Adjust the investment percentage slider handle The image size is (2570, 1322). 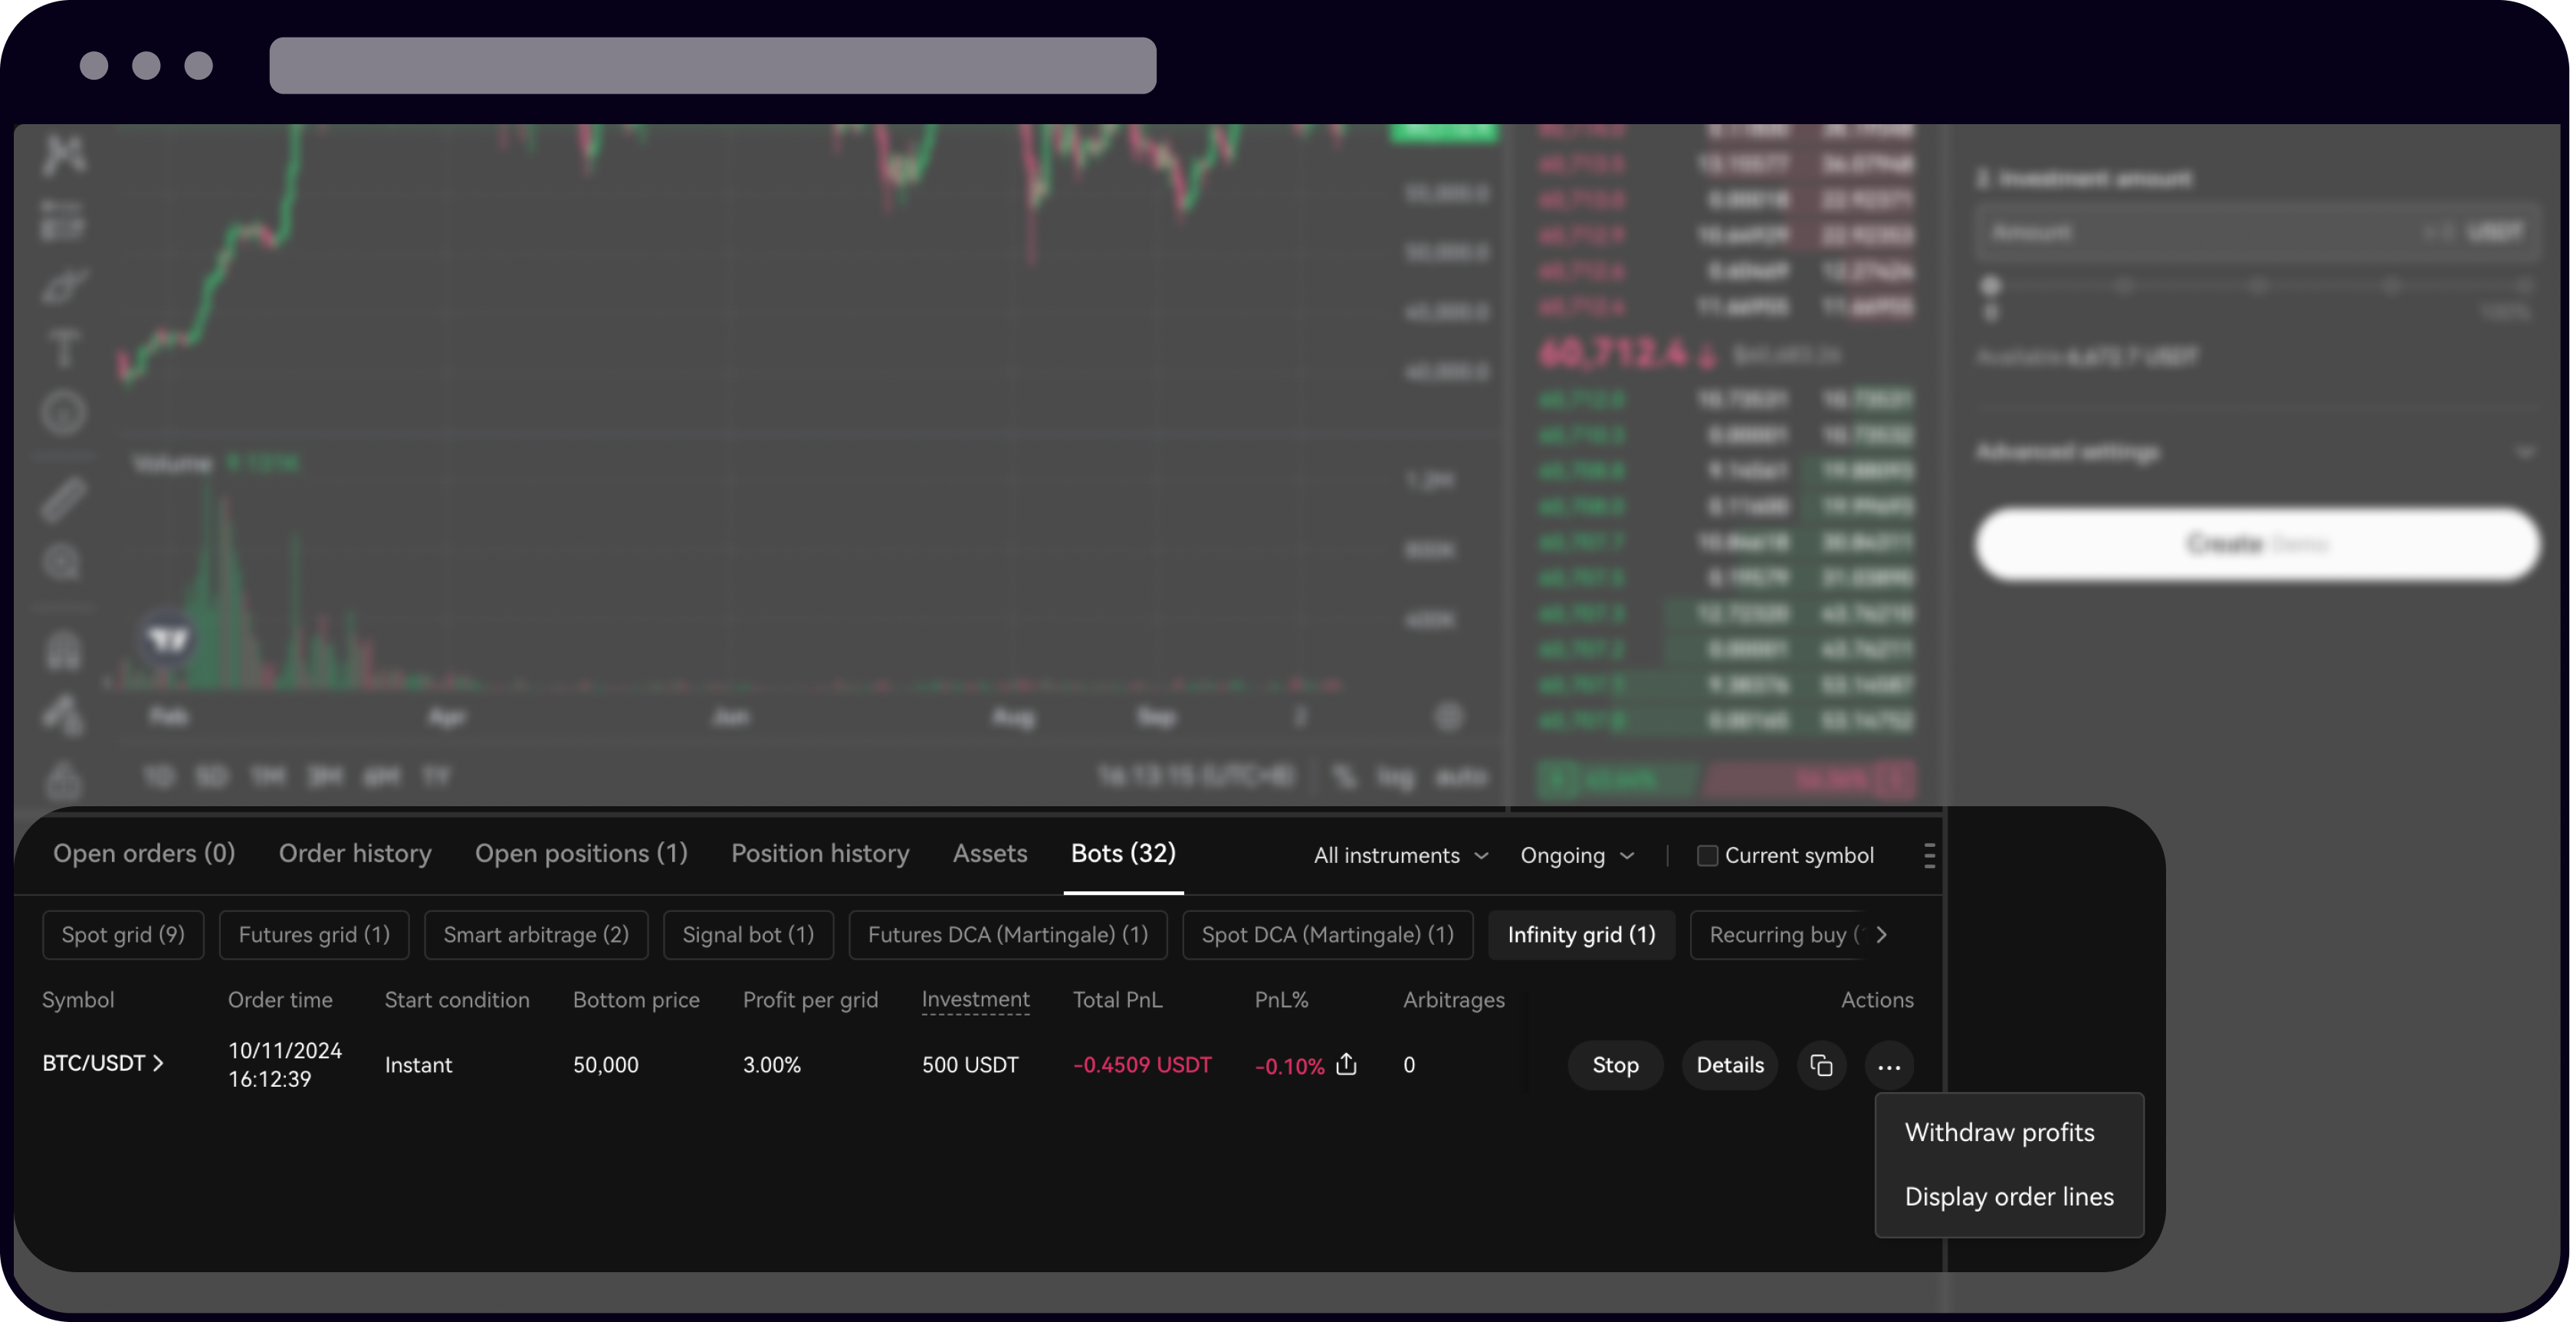(x=1991, y=287)
